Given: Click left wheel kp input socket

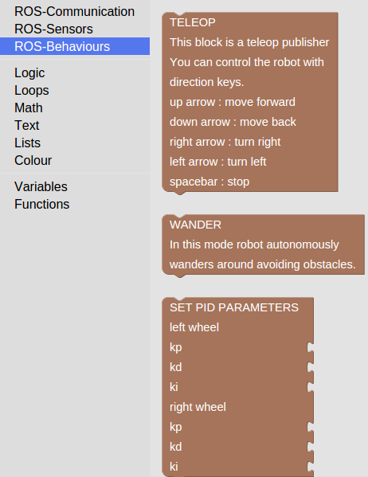Looking at the screenshot, I should (310, 347).
